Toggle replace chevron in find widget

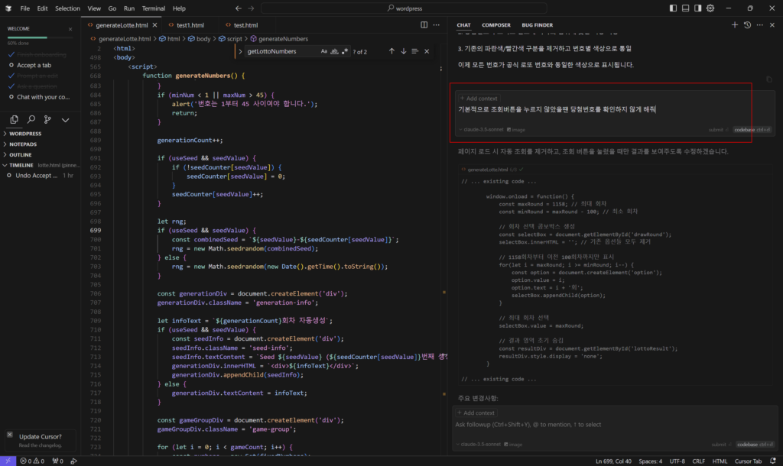click(x=240, y=51)
